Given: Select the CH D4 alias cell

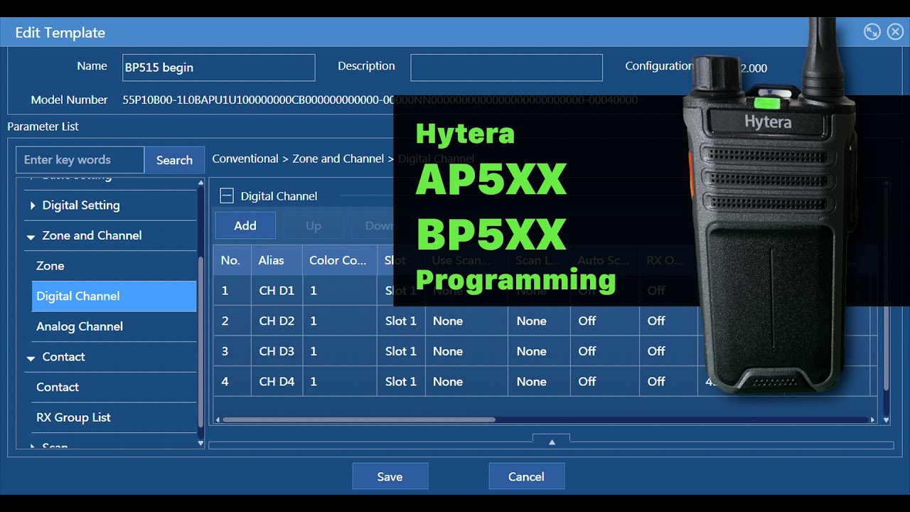Looking at the screenshot, I should [277, 382].
